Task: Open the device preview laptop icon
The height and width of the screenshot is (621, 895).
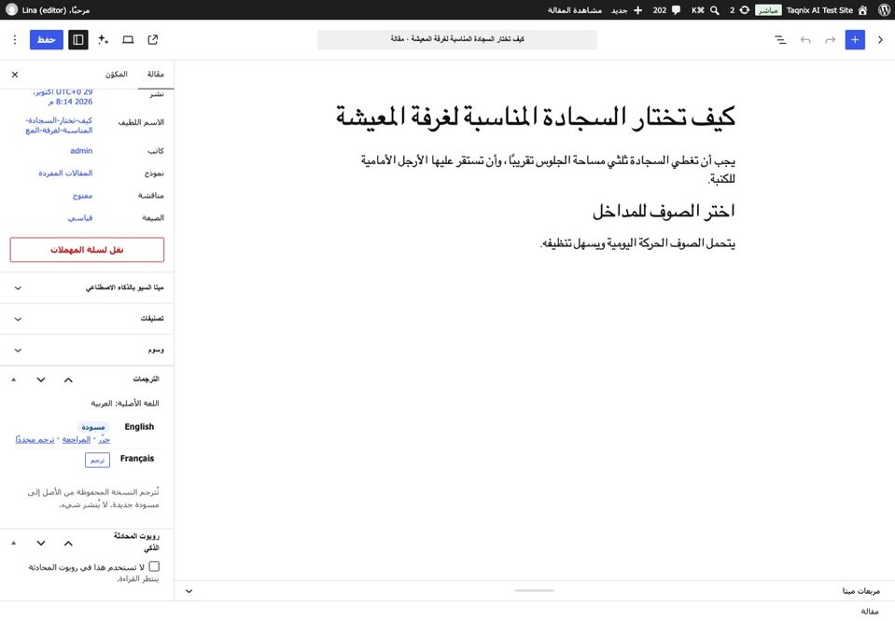Action: coord(128,39)
